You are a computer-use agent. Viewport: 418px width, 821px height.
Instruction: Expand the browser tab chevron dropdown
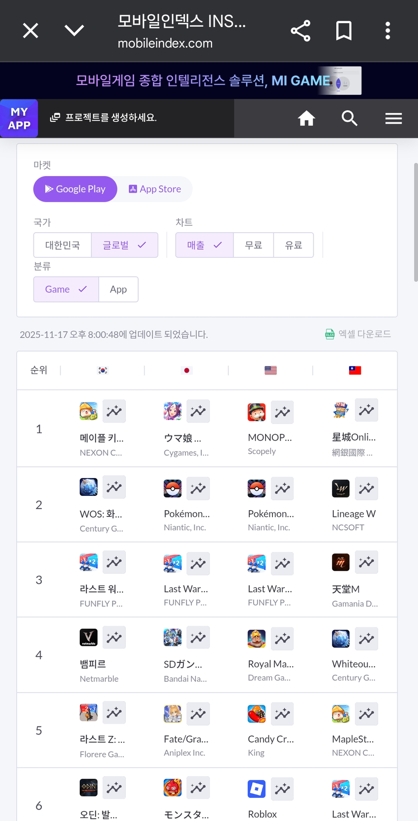pos(74,31)
